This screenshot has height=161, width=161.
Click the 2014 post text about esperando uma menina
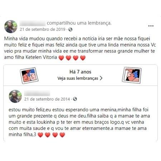(79, 122)
